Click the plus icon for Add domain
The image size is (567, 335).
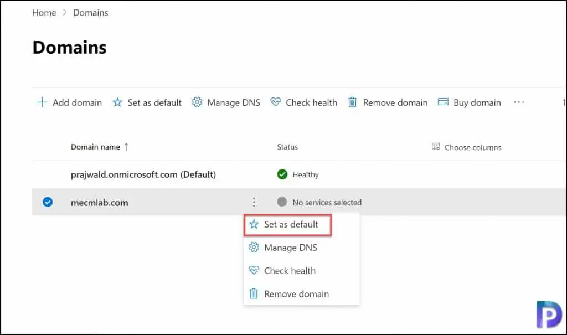(42, 102)
